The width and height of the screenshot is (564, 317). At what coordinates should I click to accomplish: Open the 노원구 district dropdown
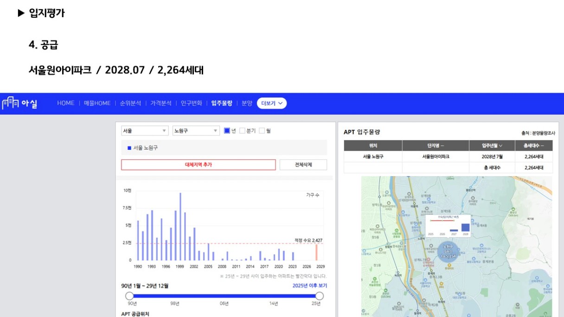point(196,131)
